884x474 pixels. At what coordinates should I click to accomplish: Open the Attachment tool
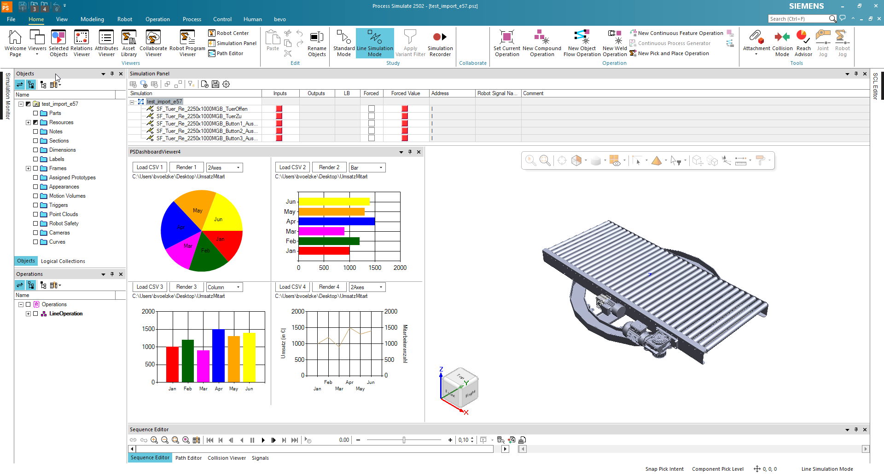tap(756, 43)
